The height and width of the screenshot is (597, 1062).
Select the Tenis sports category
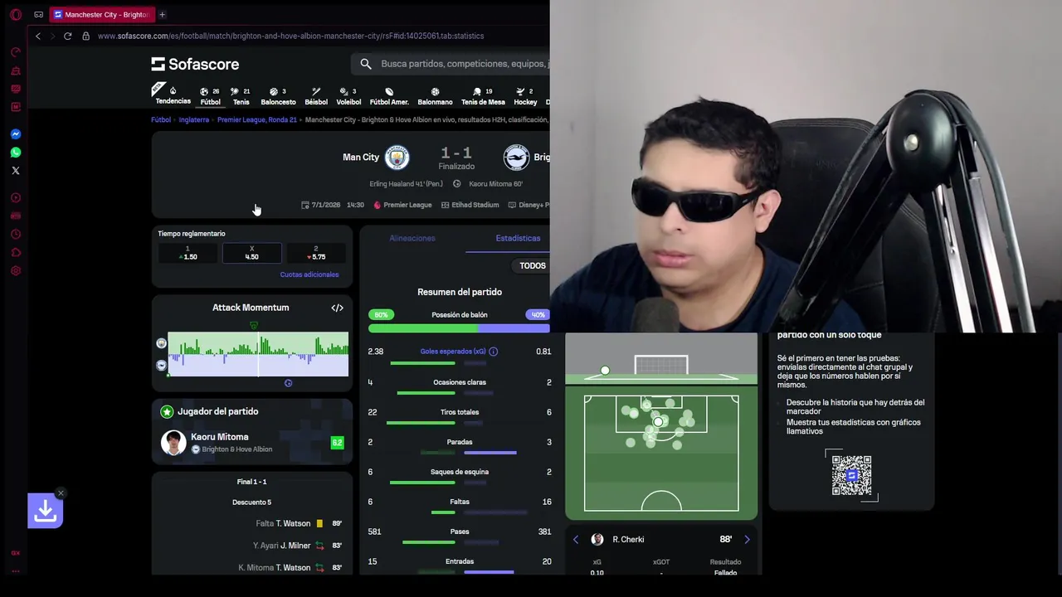pos(241,96)
